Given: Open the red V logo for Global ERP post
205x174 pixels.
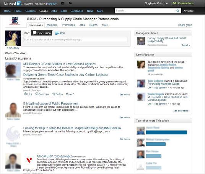Looking at the screenshot, I should (29, 160).
